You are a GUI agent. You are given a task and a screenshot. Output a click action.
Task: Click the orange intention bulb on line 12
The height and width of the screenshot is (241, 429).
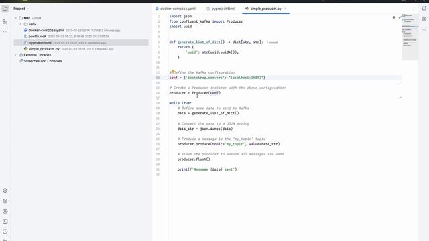pos(173,72)
